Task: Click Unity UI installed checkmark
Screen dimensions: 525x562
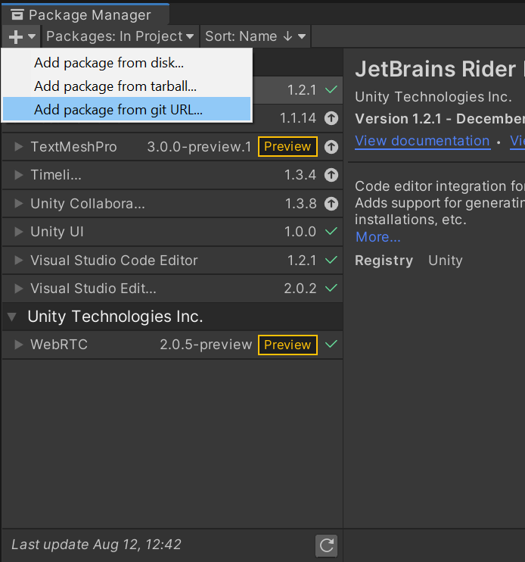Action: tap(331, 231)
